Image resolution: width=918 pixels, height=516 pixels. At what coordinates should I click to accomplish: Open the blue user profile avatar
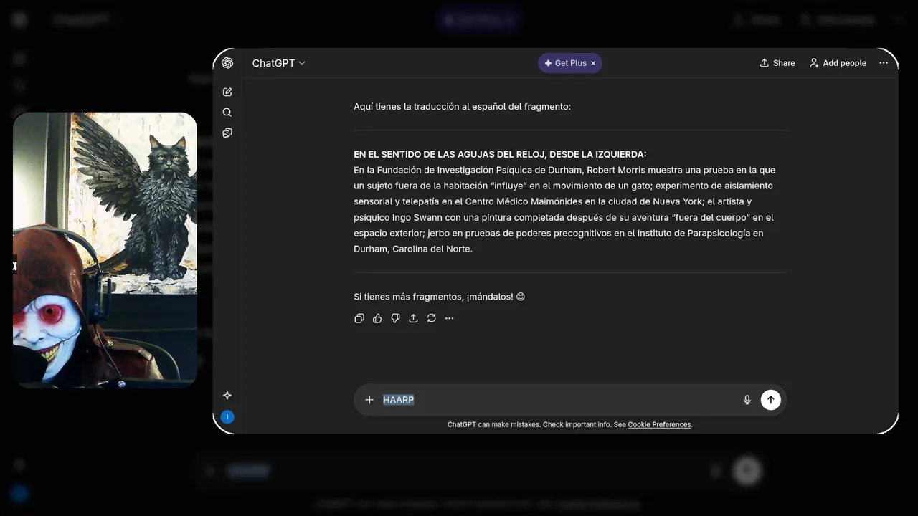point(227,416)
